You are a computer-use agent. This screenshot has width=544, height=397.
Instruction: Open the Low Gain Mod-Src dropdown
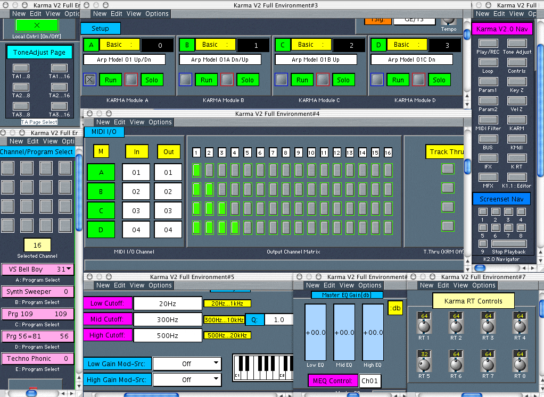click(186, 364)
